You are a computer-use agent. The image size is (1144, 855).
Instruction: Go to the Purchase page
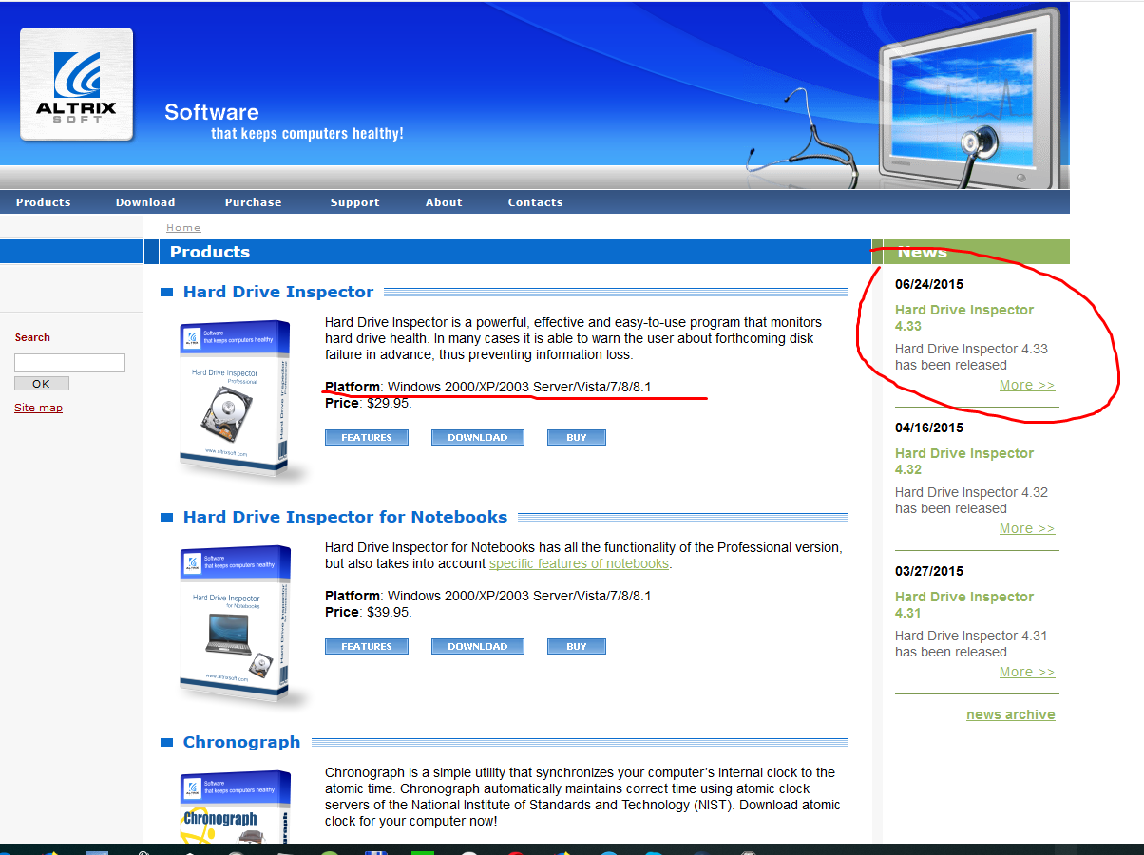(x=253, y=202)
